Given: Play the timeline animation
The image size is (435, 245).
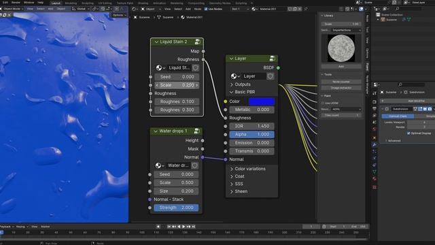Looking at the screenshot, I should click(x=184, y=227).
